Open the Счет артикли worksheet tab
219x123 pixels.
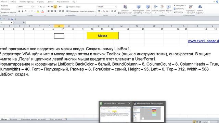click(56, 119)
